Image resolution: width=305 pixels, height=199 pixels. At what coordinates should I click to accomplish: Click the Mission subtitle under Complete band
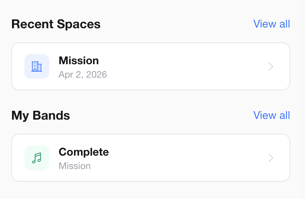click(75, 166)
